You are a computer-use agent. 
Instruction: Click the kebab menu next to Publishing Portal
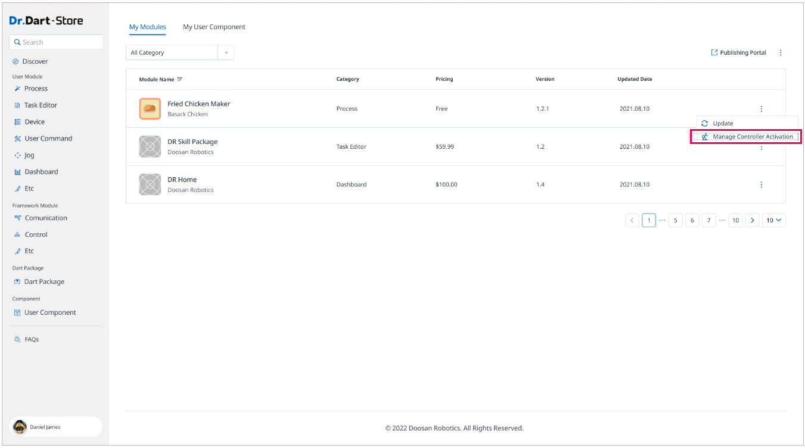tap(781, 52)
